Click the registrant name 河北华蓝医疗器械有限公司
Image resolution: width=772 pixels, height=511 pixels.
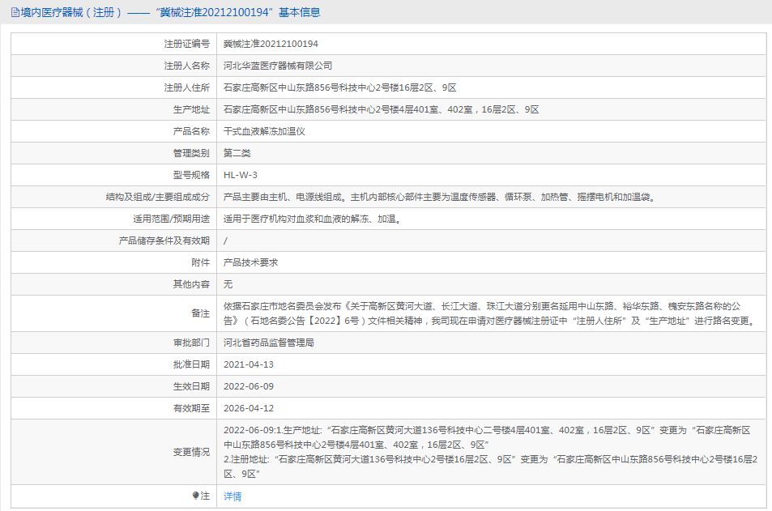[x=278, y=66]
